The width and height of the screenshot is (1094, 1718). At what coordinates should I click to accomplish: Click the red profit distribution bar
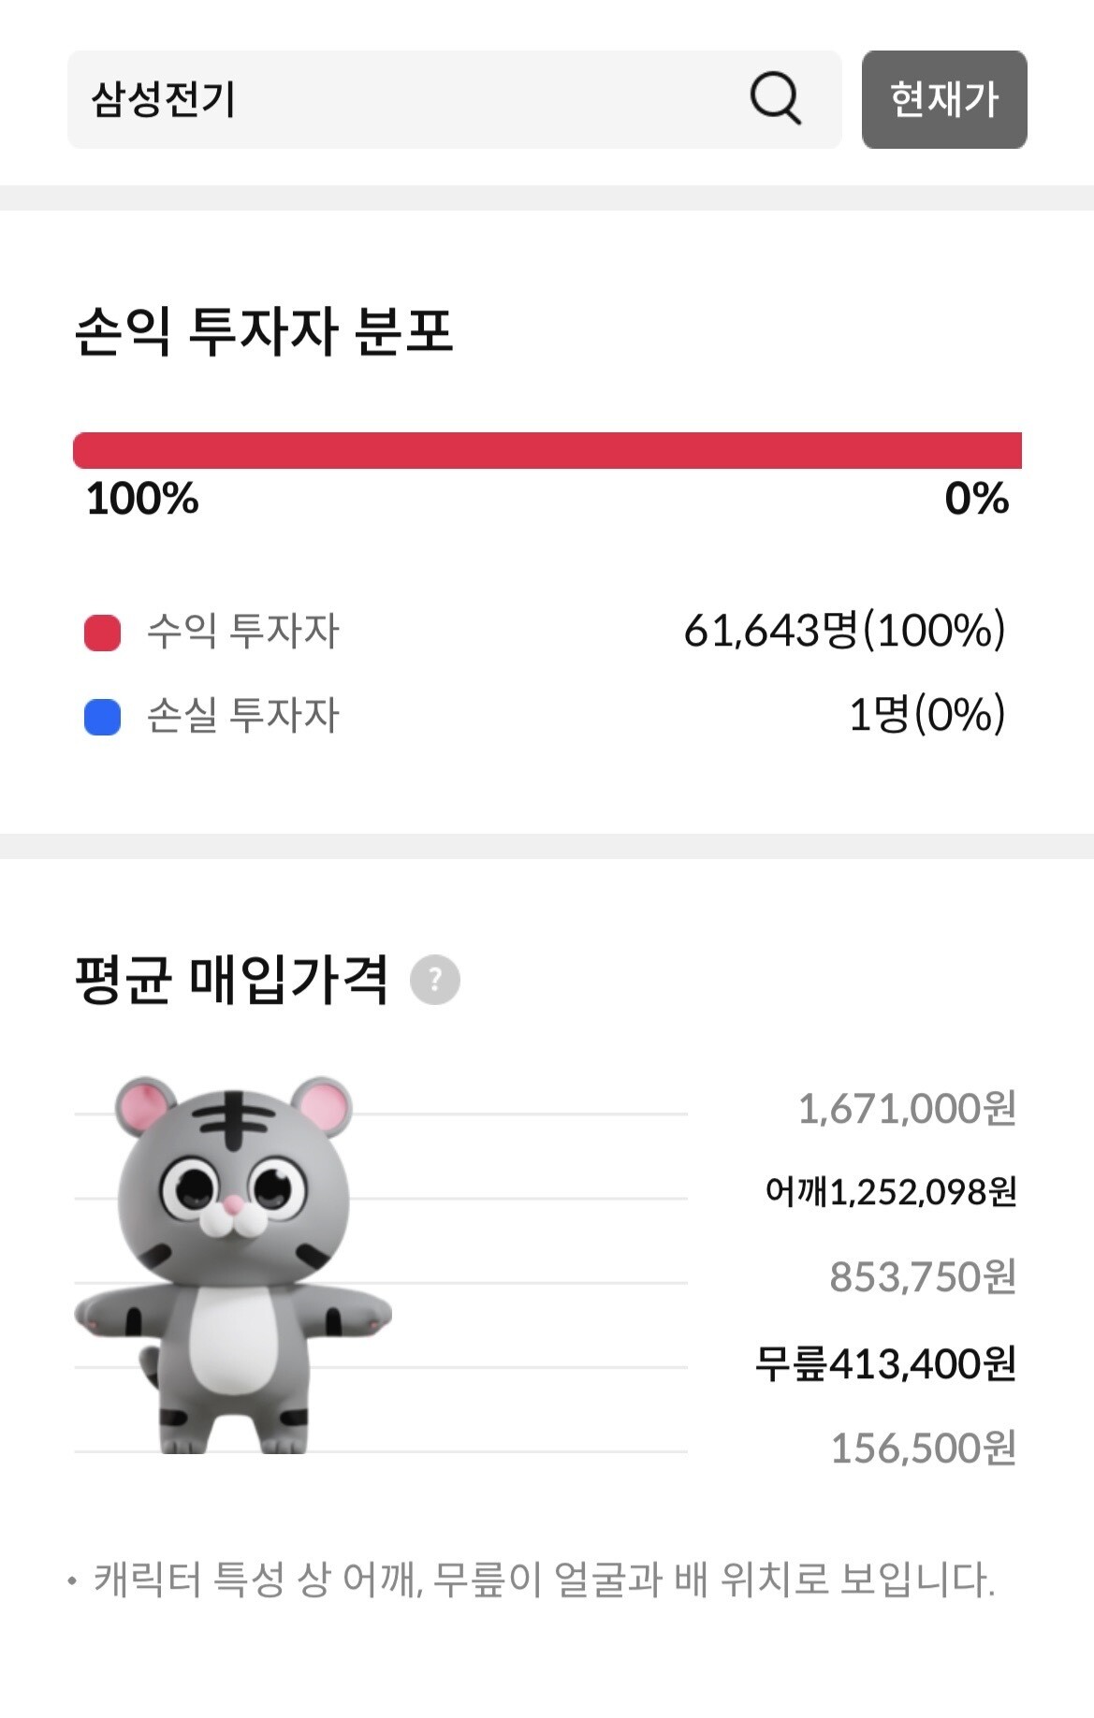point(547,450)
